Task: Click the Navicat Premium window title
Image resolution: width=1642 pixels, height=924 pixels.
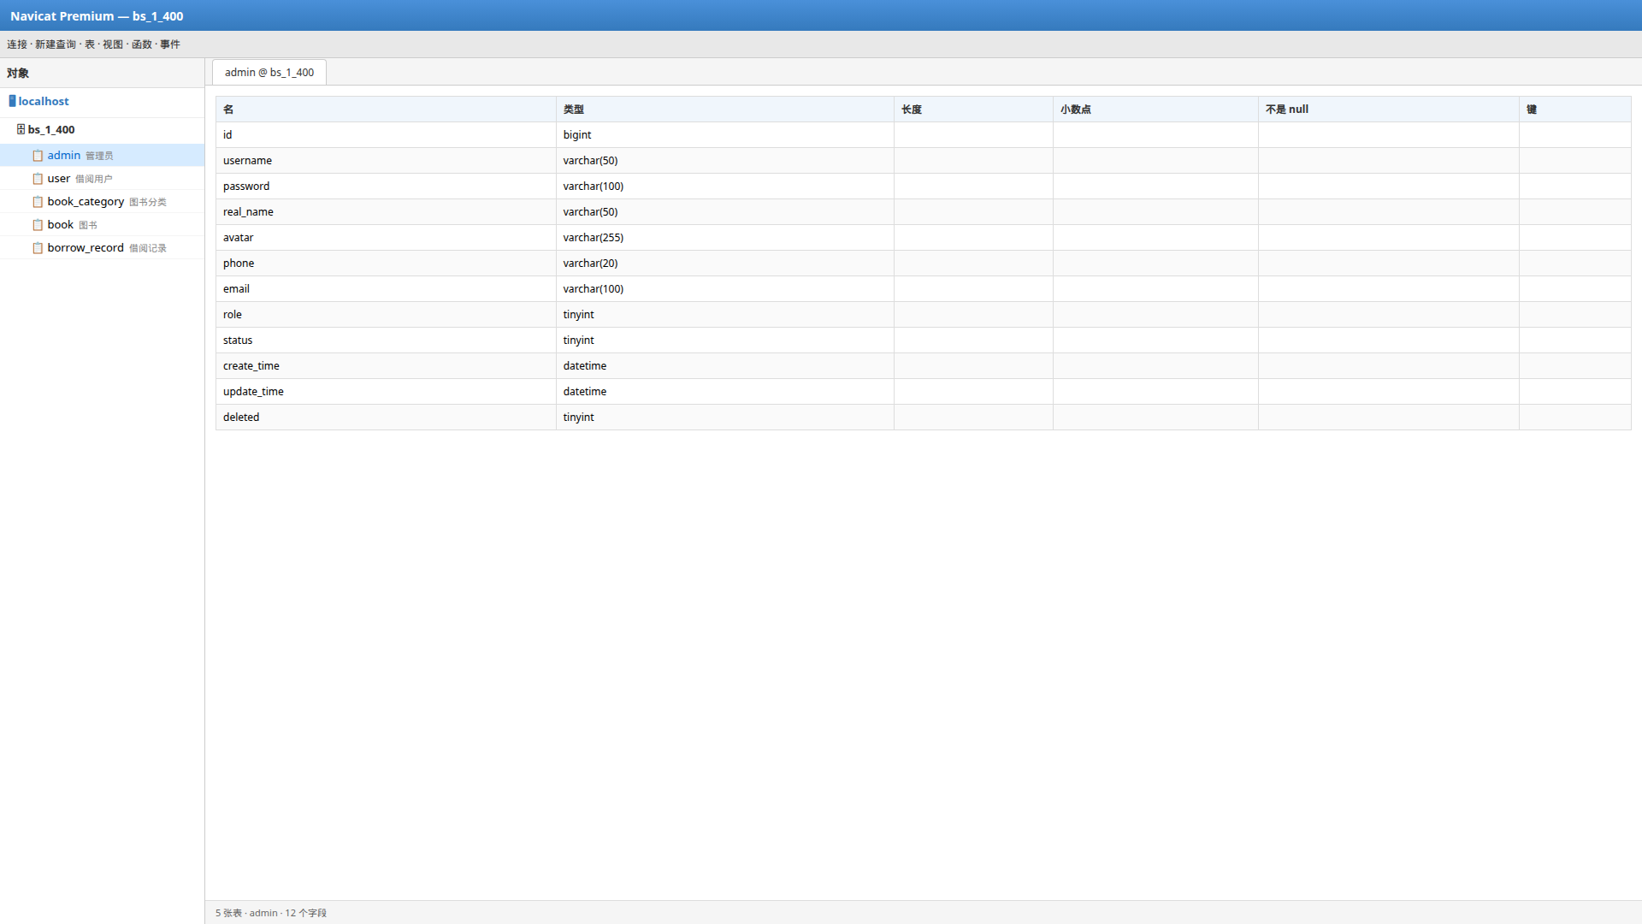Action: [x=97, y=16]
